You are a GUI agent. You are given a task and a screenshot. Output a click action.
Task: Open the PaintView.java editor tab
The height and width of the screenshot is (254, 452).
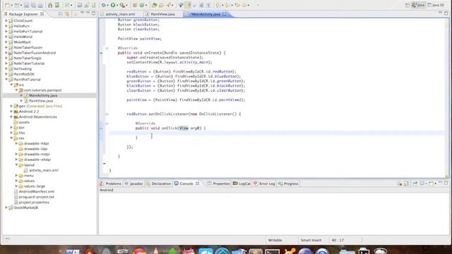[162, 14]
